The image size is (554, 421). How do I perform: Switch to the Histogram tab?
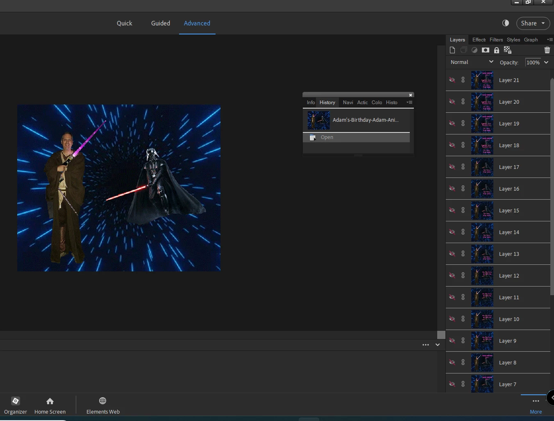pyautogui.click(x=392, y=102)
